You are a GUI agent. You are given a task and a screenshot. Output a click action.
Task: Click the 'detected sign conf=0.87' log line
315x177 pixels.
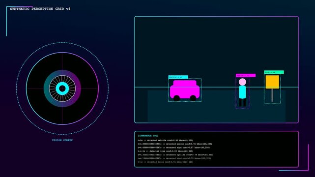click(174, 147)
